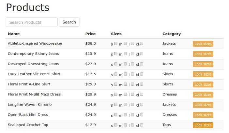Lock sizes for Athletic-Inspired Windbreaker
The image size is (229, 133).
203,44
